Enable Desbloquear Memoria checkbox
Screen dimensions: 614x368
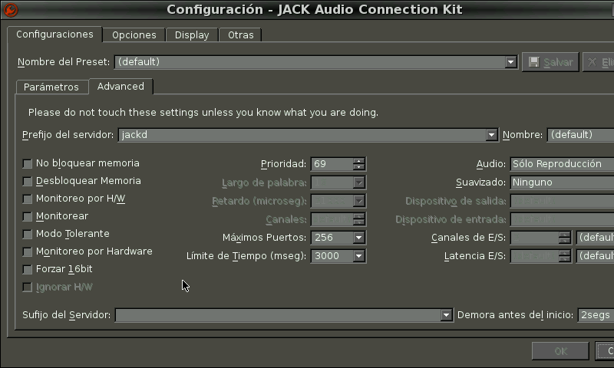(x=28, y=181)
